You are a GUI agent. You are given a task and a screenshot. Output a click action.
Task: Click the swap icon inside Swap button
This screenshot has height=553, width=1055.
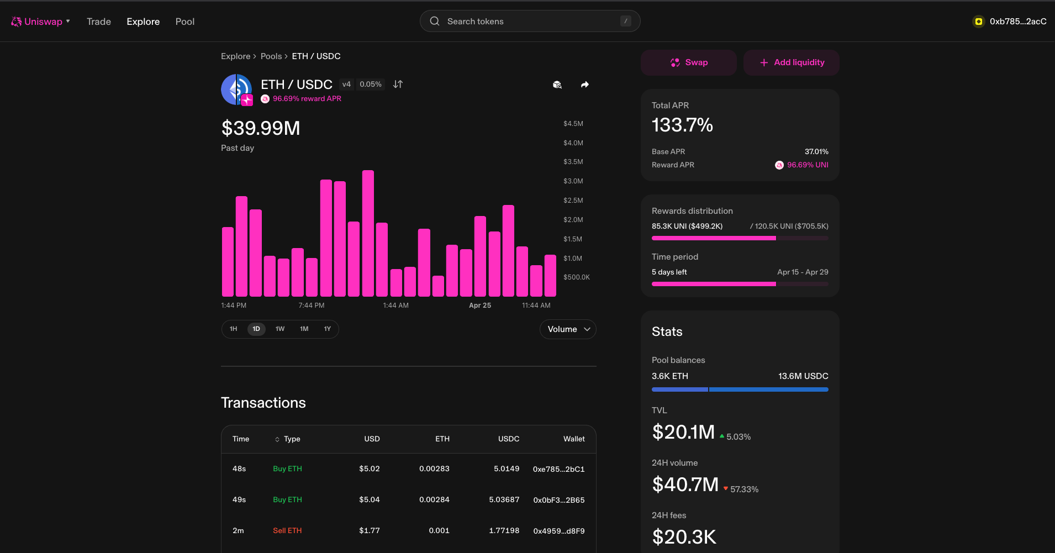click(675, 63)
